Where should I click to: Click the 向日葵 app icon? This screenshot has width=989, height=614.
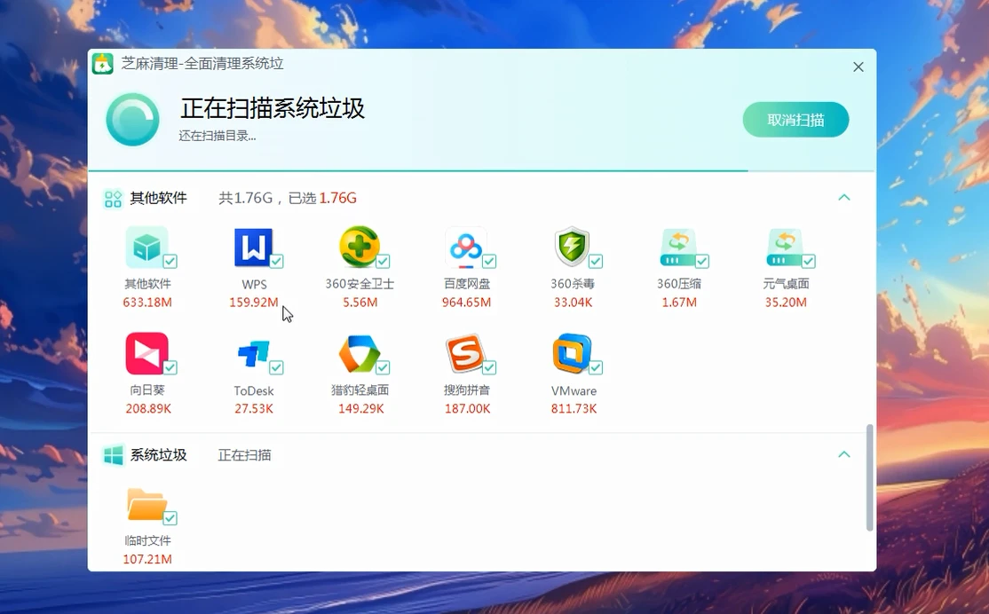coord(147,354)
